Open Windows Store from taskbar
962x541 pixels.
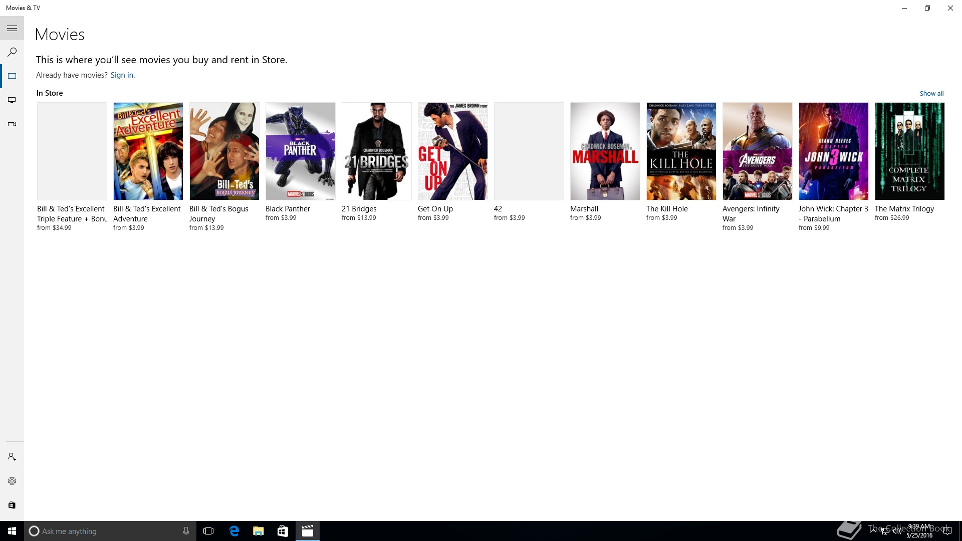(283, 531)
